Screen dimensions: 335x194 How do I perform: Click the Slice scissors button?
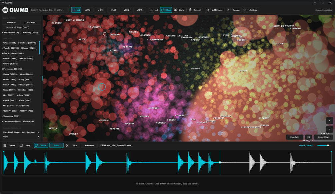click(x=72, y=145)
